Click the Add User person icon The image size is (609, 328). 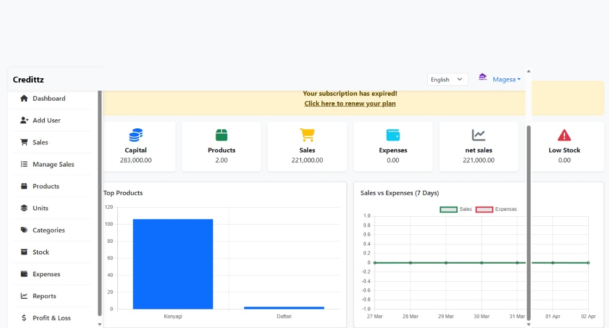[24, 120]
